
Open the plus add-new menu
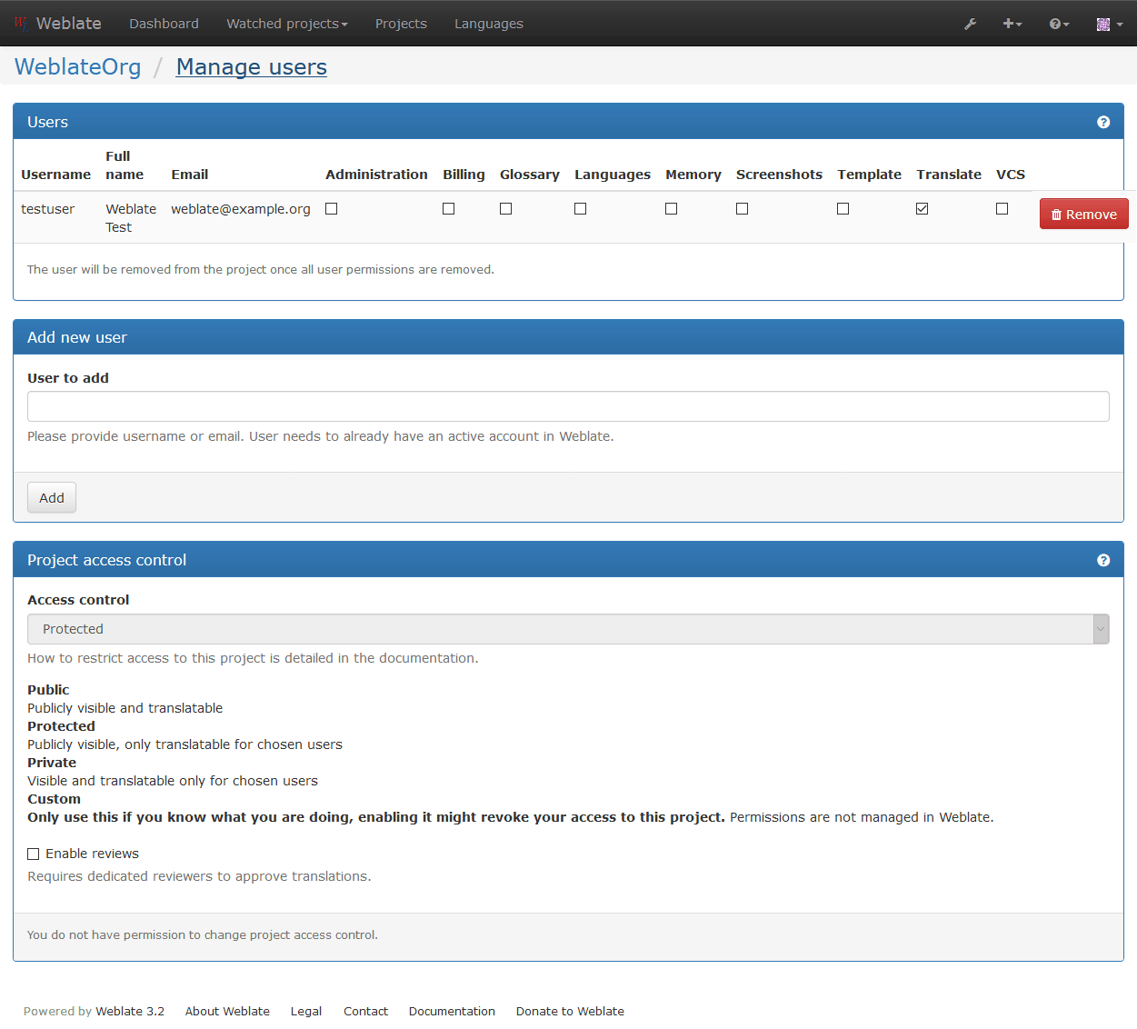(1012, 24)
